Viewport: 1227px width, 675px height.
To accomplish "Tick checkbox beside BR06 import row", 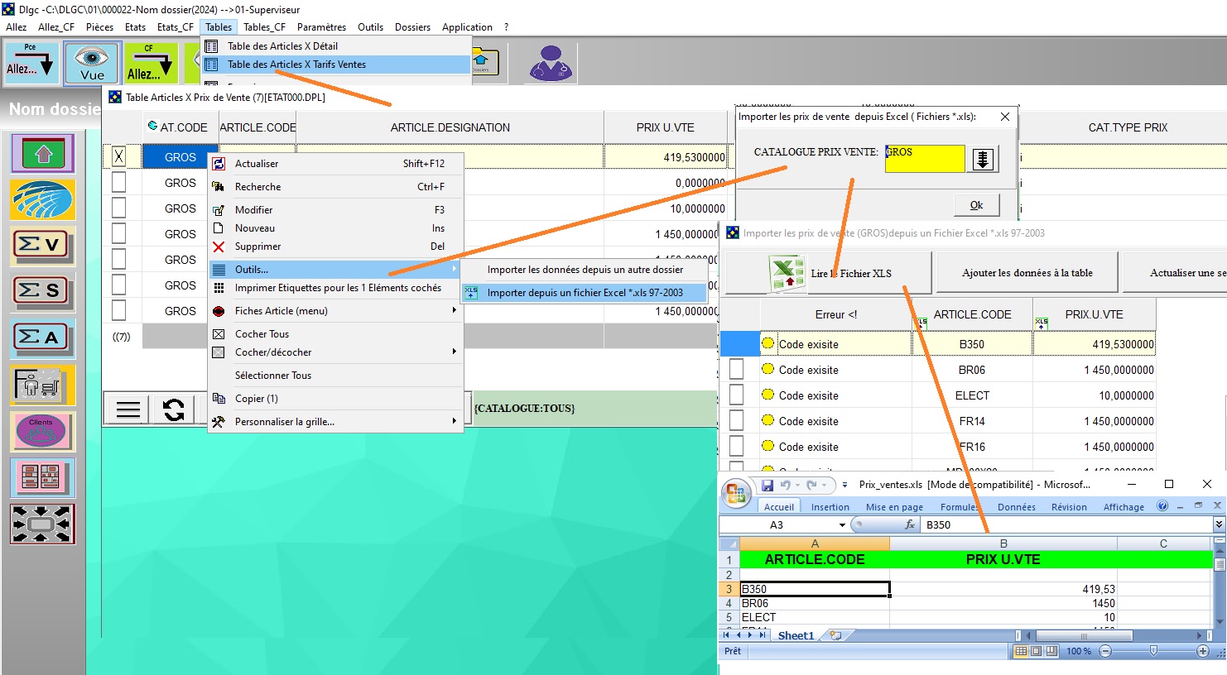I will click(736, 369).
